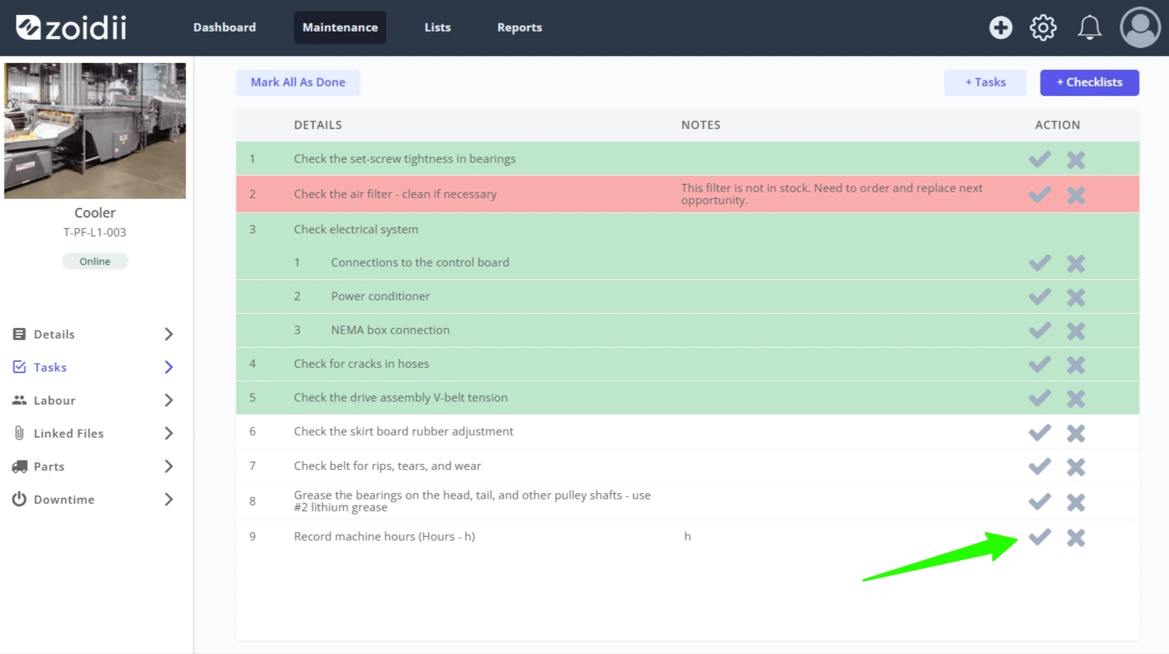Click the NOTES column header
Image resolution: width=1169 pixels, height=654 pixels.
(700, 125)
